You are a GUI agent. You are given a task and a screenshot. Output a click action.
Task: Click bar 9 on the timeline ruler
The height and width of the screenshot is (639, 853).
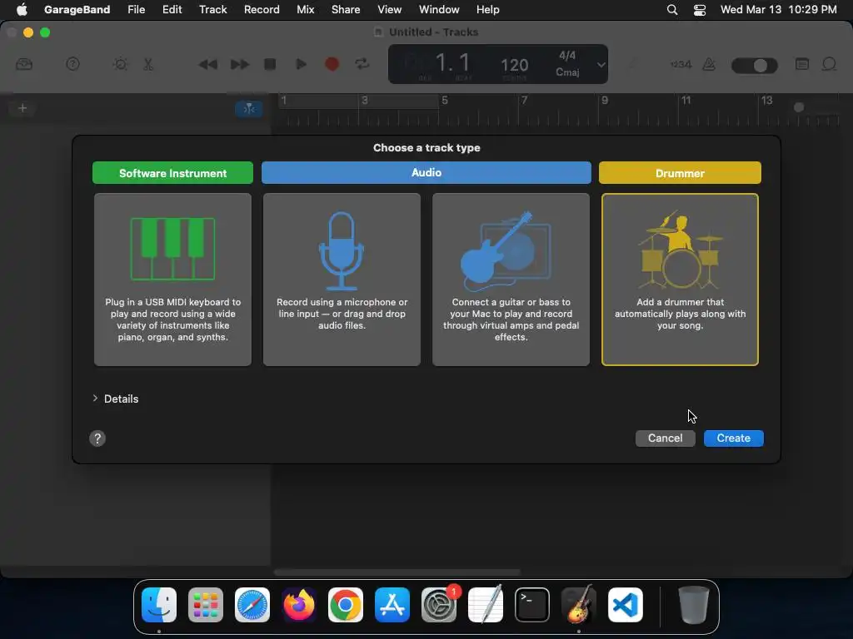605,100
